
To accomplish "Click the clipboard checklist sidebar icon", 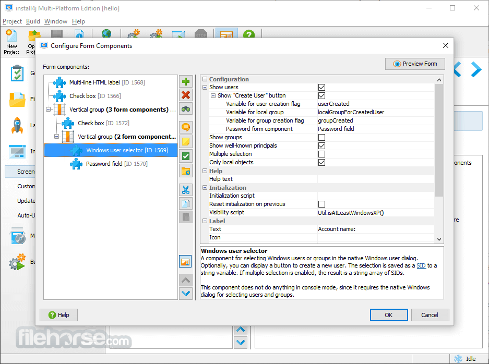I will click(17, 73).
